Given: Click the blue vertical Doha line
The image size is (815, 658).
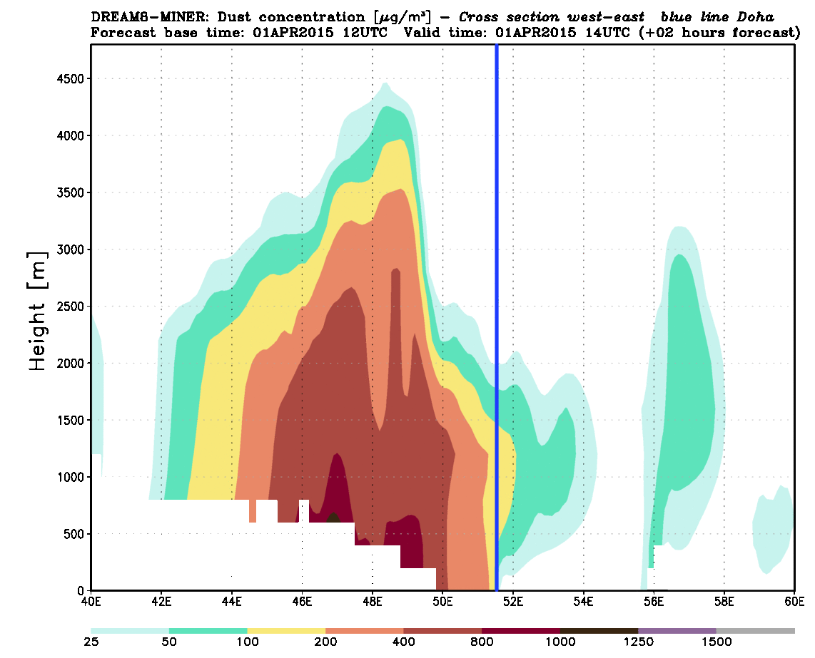Looking at the screenshot, I should (x=497, y=317).
